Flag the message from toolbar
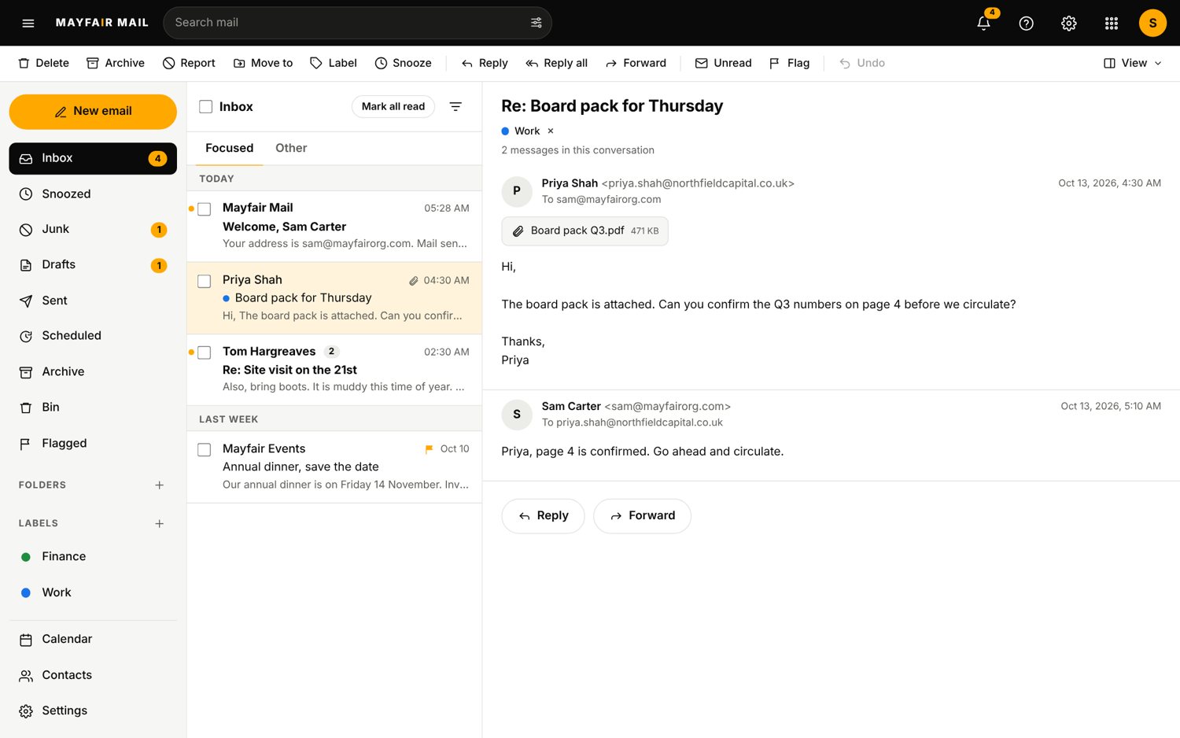The width and height of the screenshot is (1180, 738). click(x=789, y=63)
